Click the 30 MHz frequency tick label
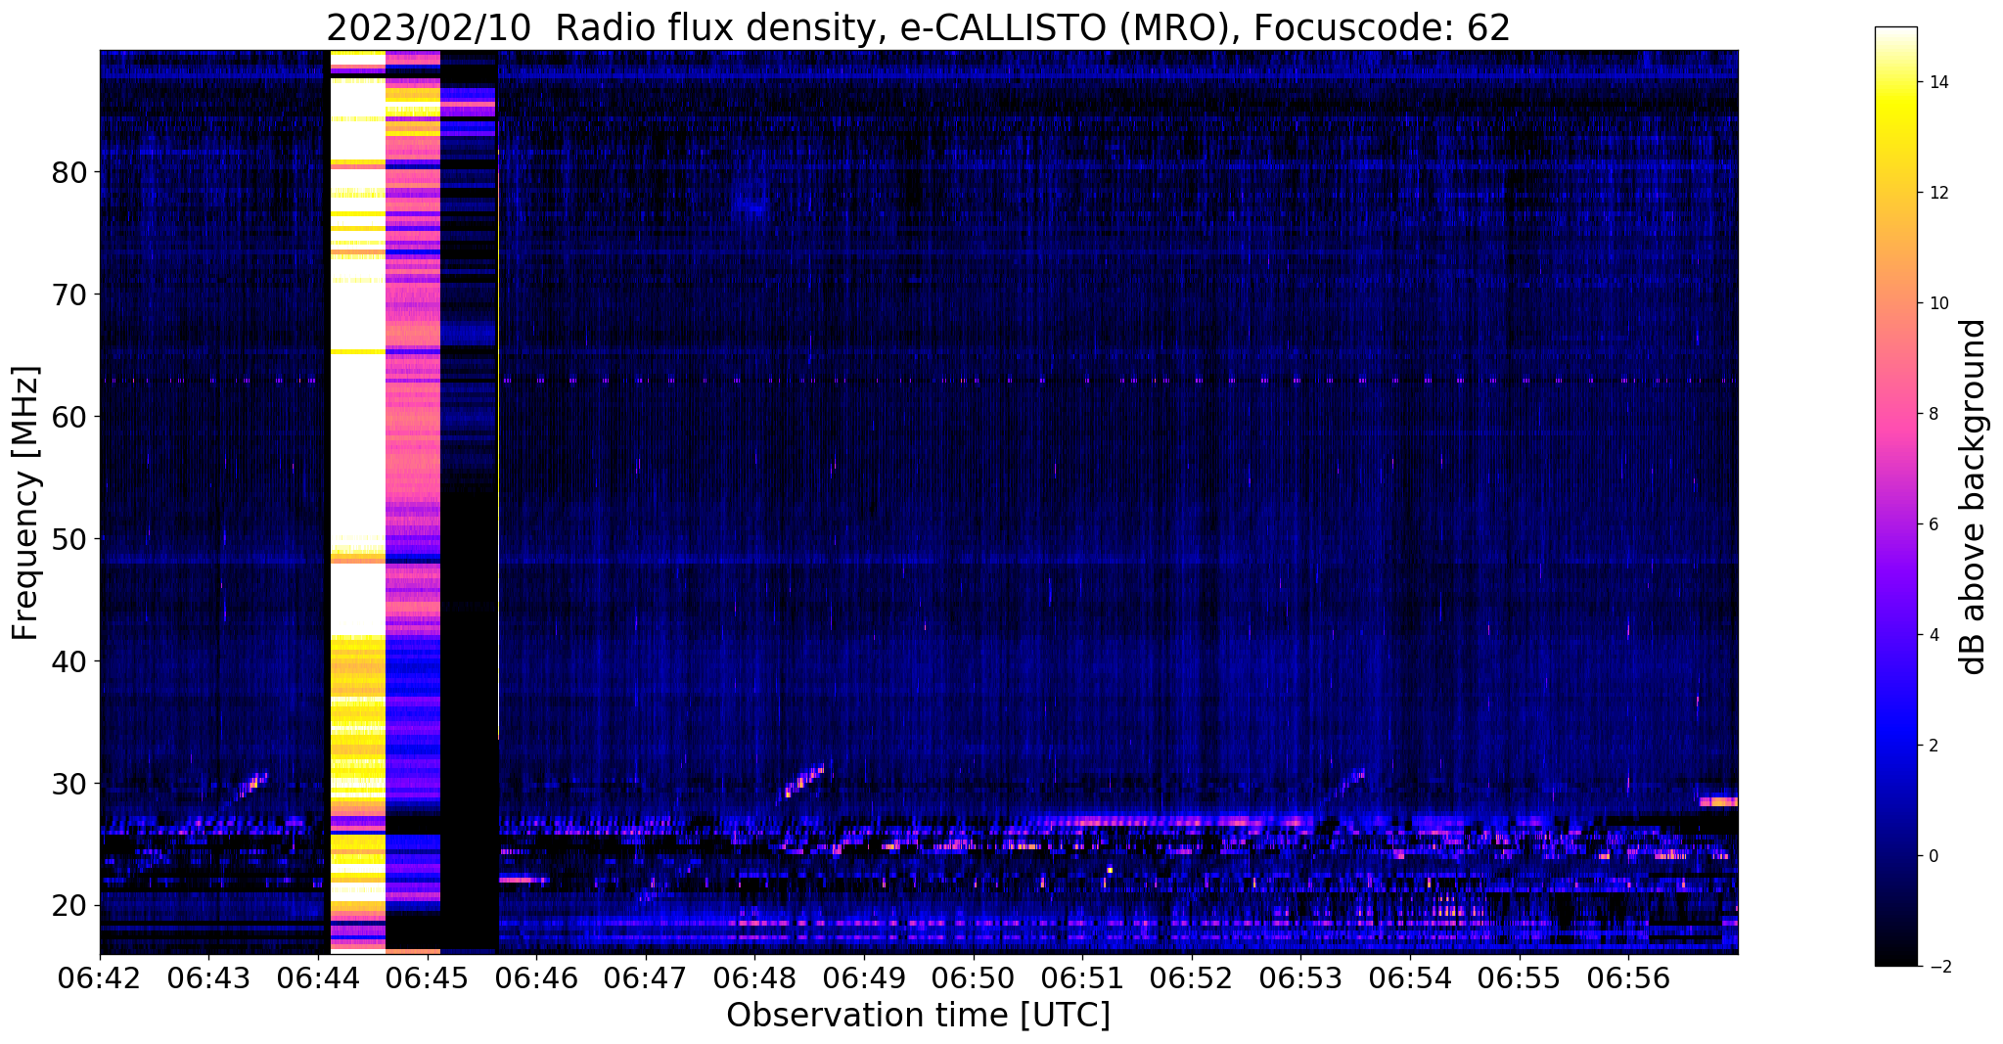This screenshot has width=2003, height=1044. (x=69, y=785)
